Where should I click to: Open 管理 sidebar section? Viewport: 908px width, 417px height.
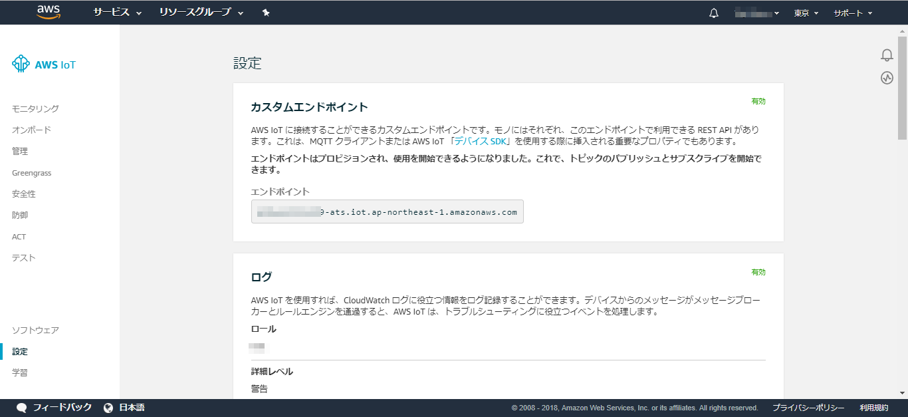[20, 151]
